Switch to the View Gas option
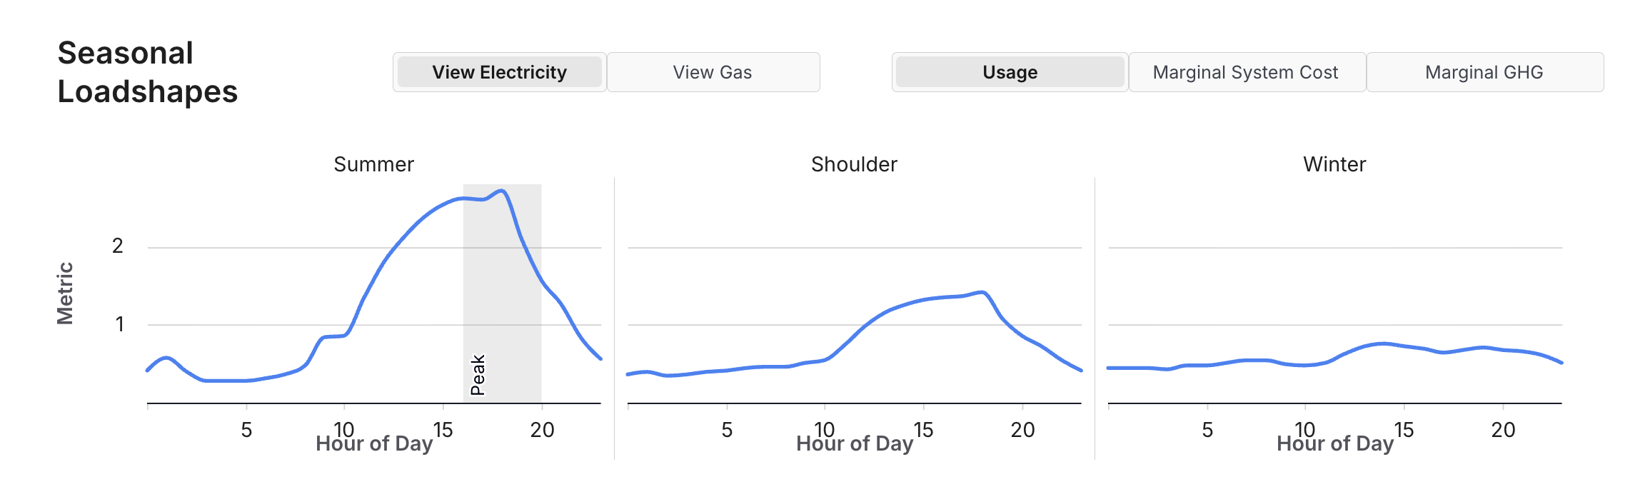Viewport: 1645px width, 497px height. click(713, 72)
